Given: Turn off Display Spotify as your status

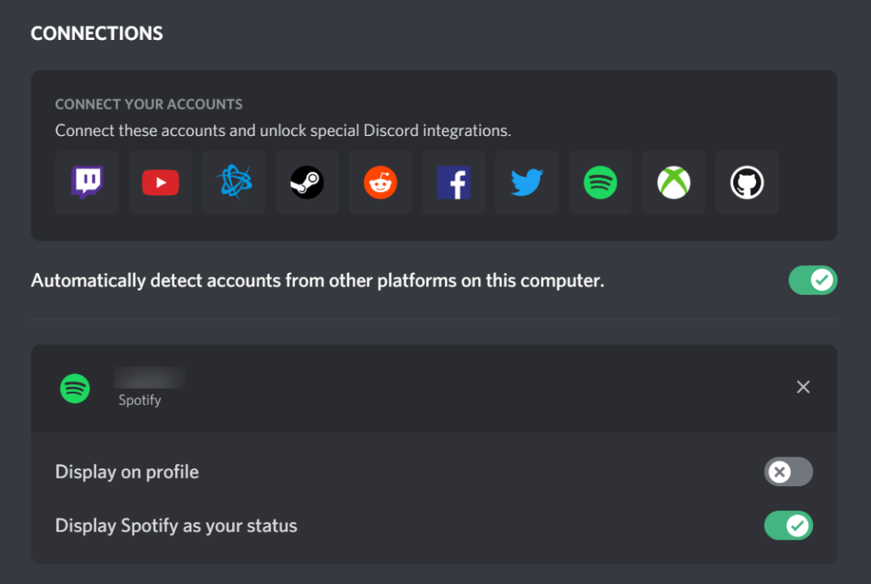Looking at the screenshot, I should [788, 525].
